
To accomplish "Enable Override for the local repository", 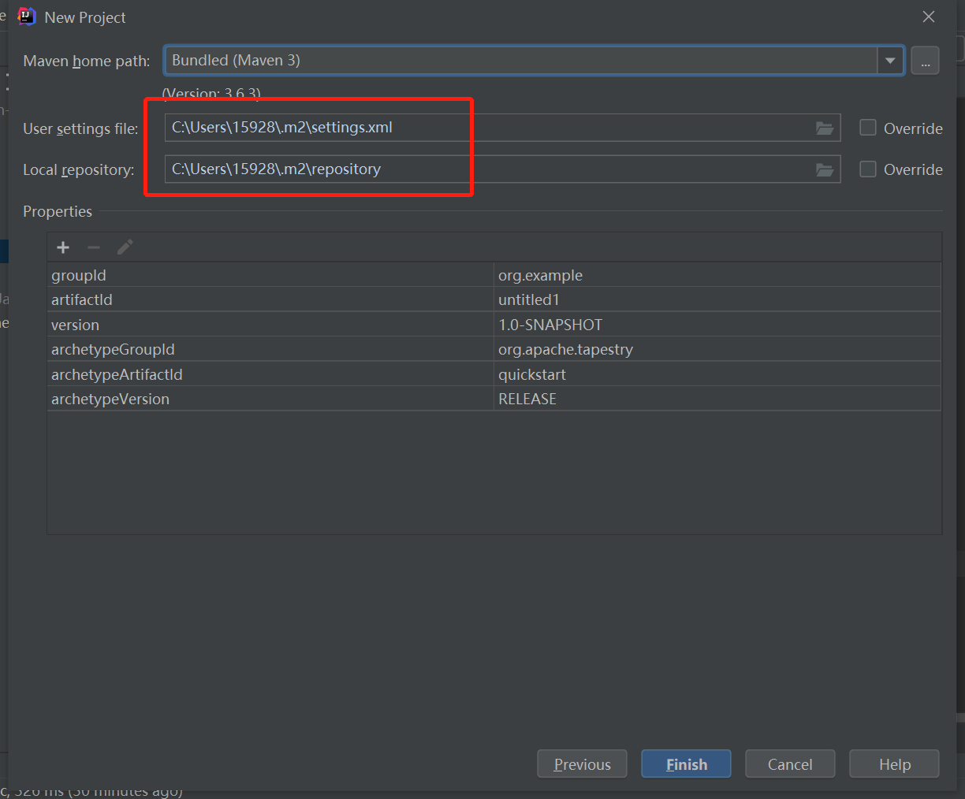I will (867, 169).
